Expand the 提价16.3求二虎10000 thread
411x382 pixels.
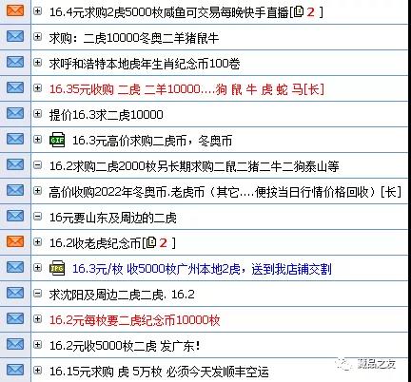click(38, 113)
